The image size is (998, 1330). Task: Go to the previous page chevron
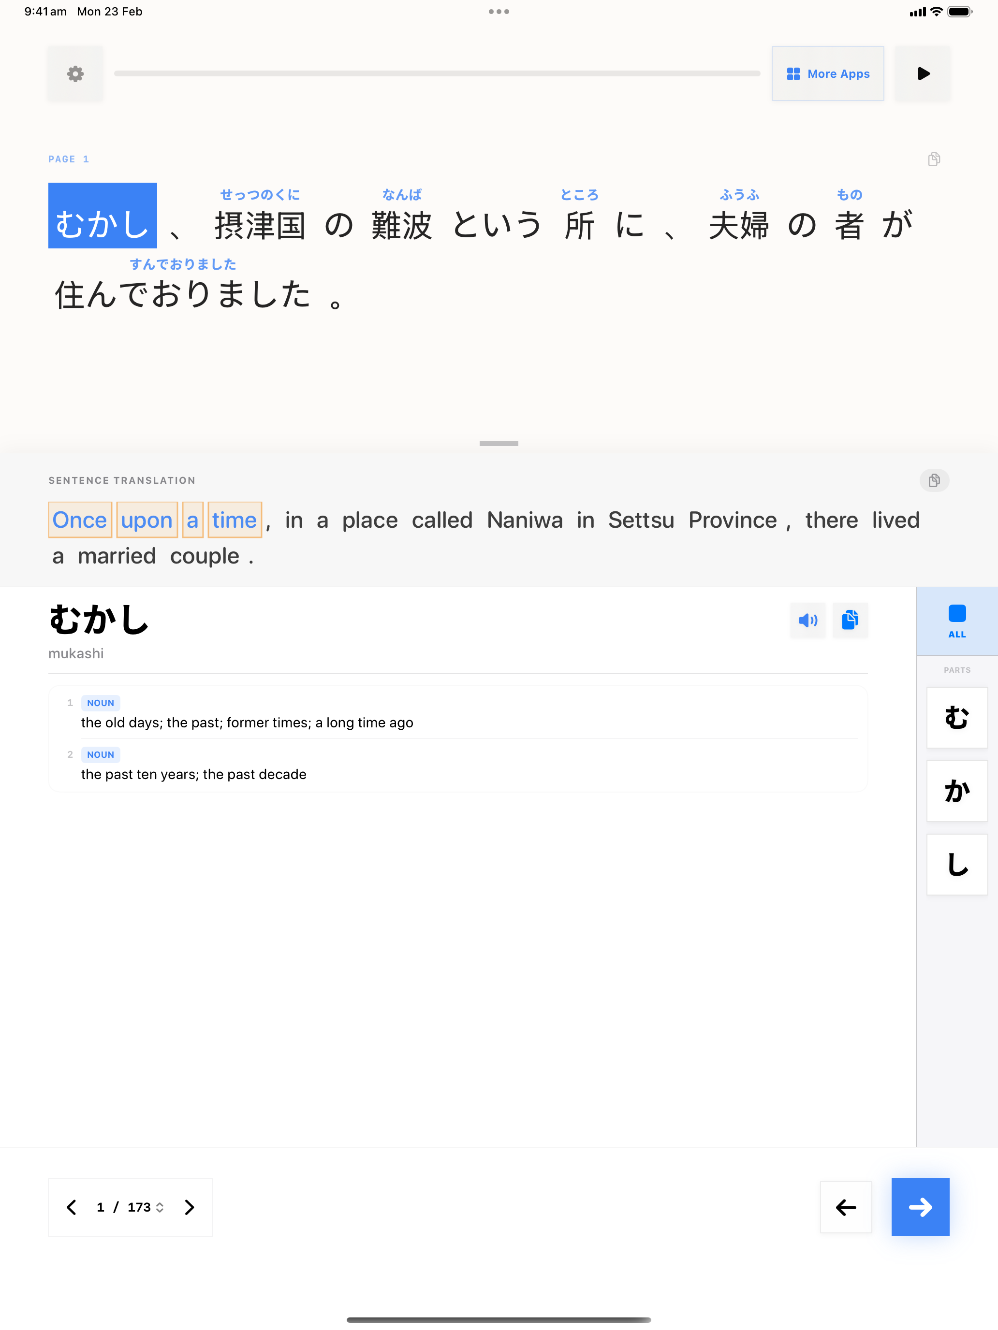[72, 1207]
